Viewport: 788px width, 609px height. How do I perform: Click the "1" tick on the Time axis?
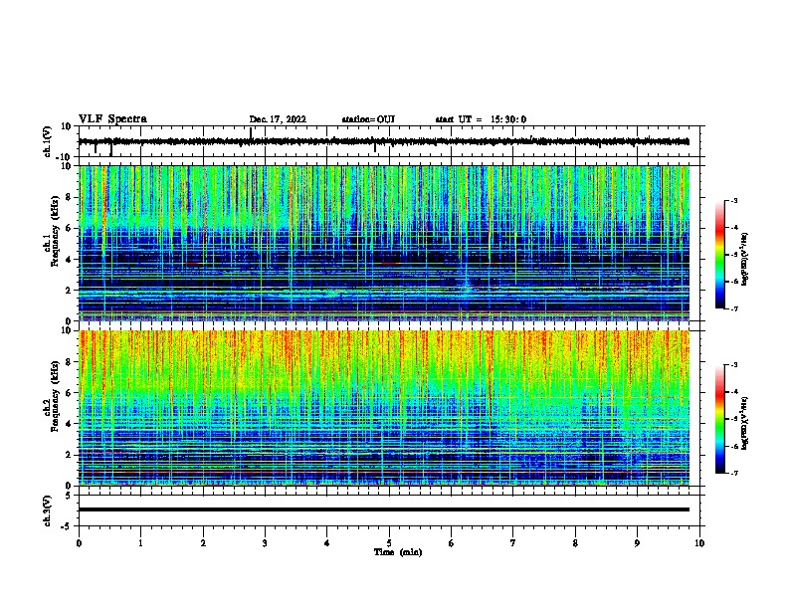point(140,543)
